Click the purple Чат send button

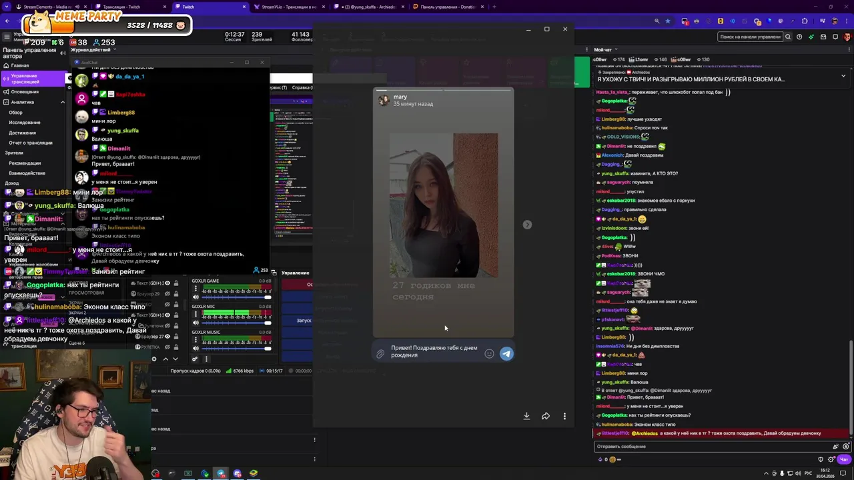pyautogui.click(x=843, y=459)
